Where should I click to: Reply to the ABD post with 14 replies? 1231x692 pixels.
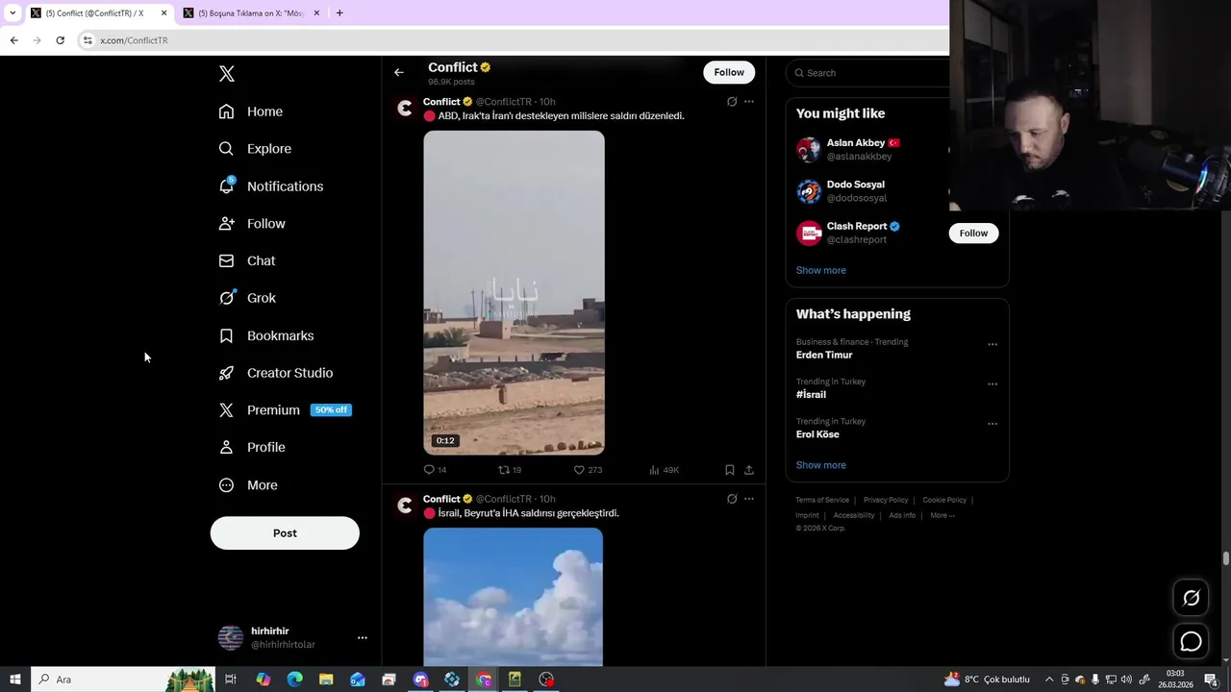pos(435,470)
